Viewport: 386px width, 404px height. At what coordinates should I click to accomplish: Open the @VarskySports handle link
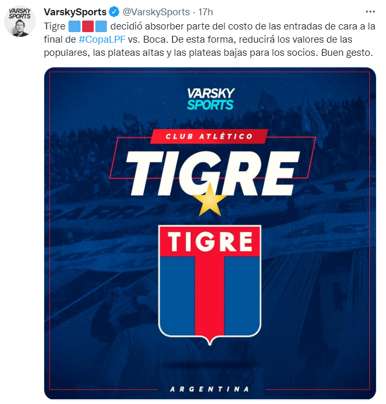pos(156,12)
